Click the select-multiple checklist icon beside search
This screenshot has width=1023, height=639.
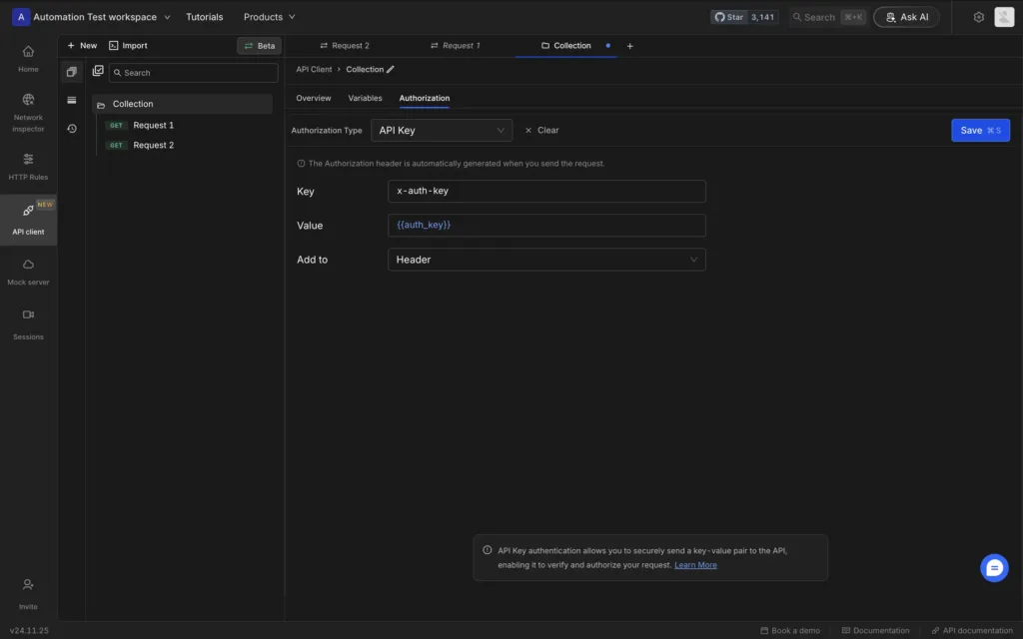98,71
